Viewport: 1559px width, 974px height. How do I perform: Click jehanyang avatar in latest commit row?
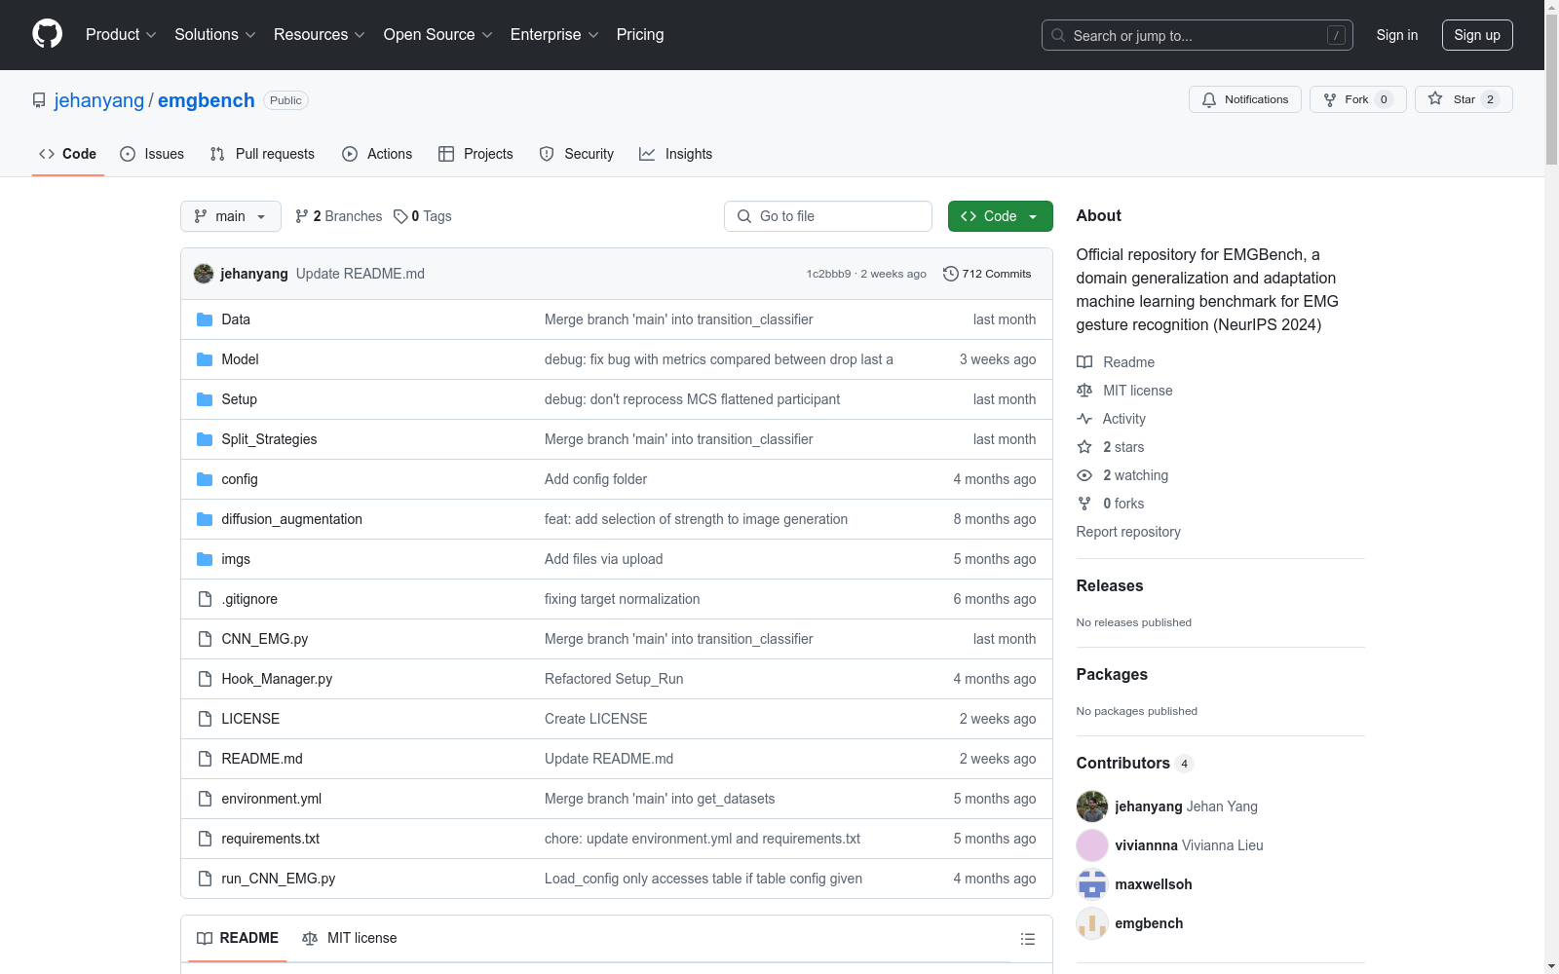pos(204,274)
